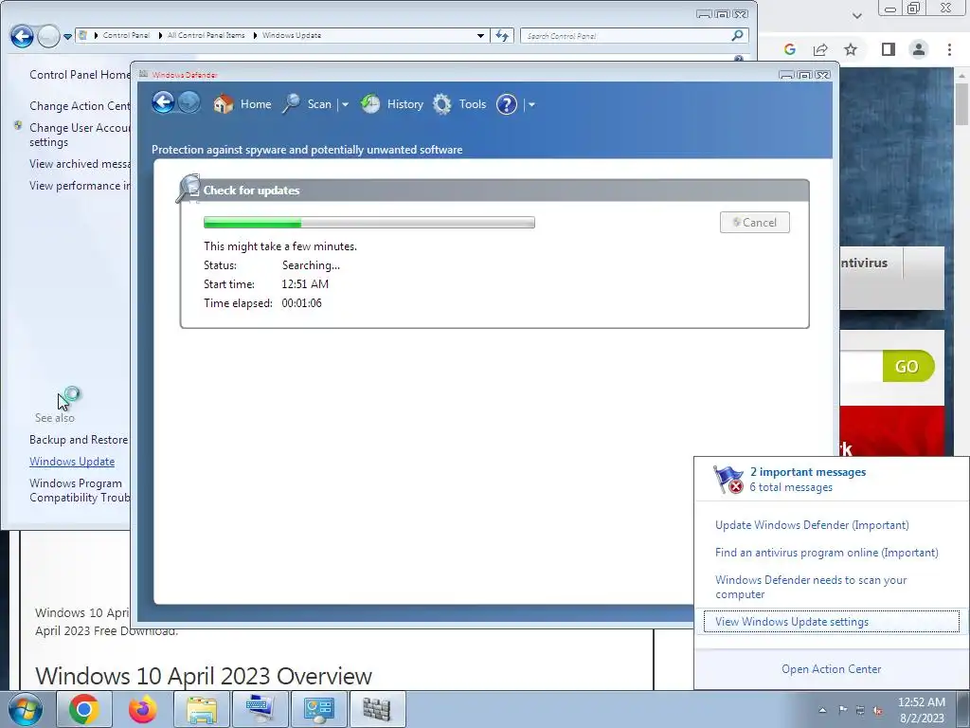Click the Control Panel search magnifier

point(737,35)
